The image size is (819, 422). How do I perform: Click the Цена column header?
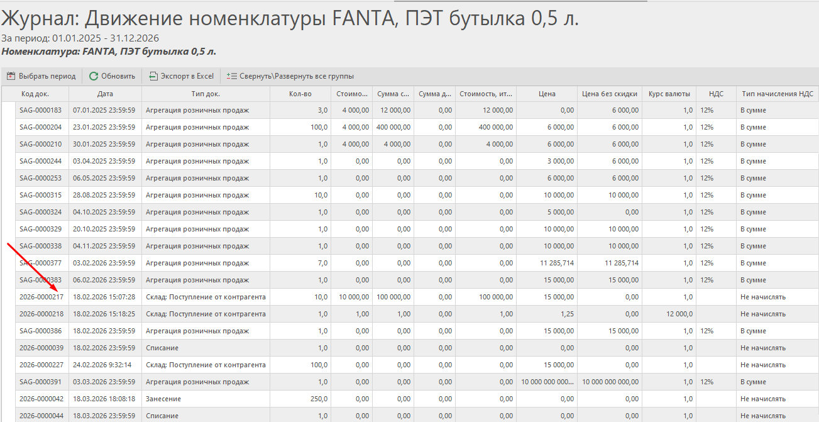coord(547,94)
